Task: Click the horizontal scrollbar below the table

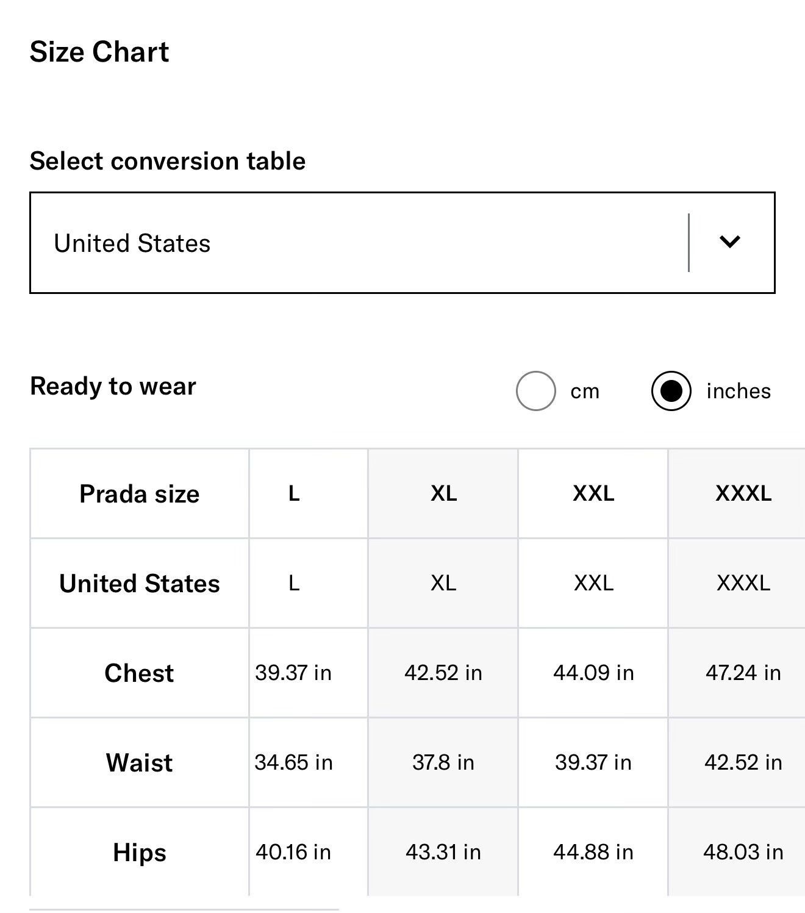Action: [184, 909]
